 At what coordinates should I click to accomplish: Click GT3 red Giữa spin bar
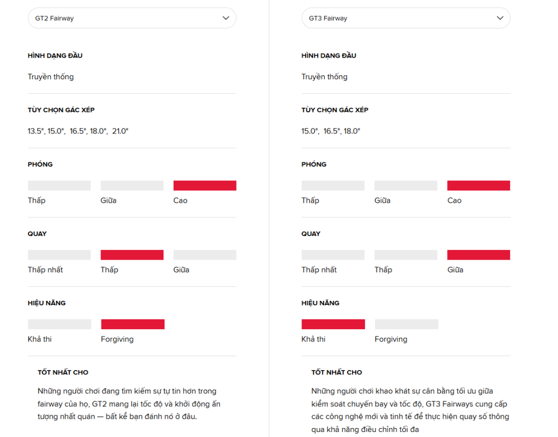(x=479, y=255)
